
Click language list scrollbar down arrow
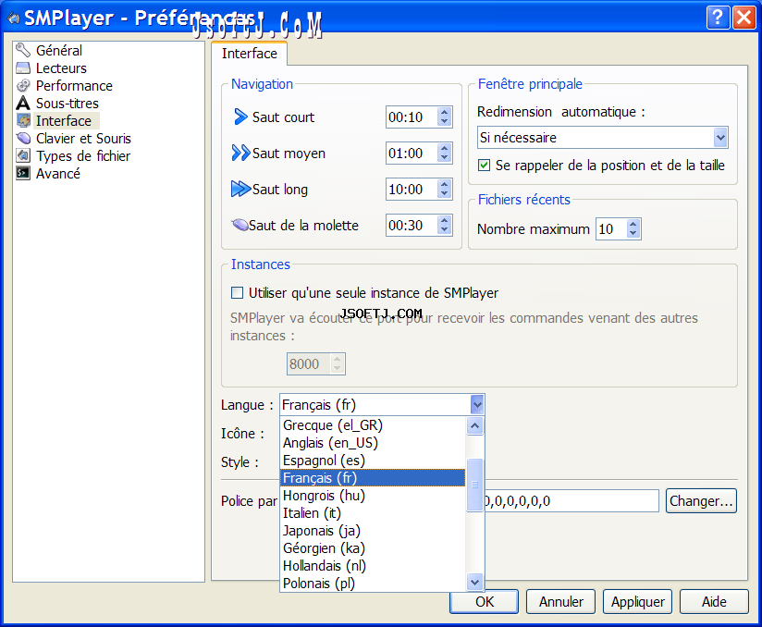click(x=474, y=582)
